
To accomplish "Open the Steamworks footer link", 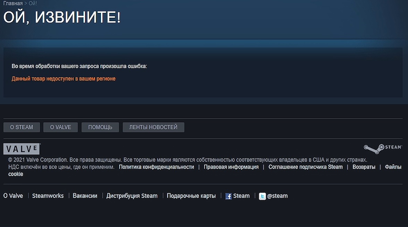I will [x=48, y=196].
